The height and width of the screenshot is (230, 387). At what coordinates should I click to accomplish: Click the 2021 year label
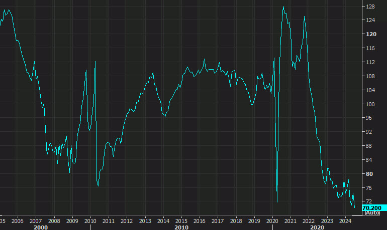point(291,221)
